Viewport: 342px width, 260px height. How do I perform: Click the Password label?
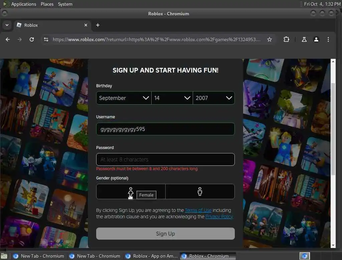point(105,148)
